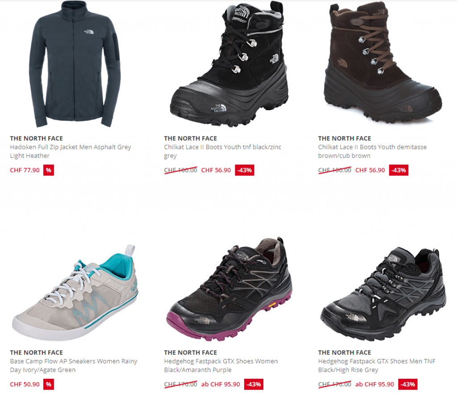Open Chilkat Lace II demitasse brown link
The height and width of the screenshot is (398, 457).
point(373,151)
